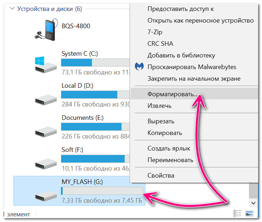
Task: Select the Documents E drive icon
Action: click(46, 132)
